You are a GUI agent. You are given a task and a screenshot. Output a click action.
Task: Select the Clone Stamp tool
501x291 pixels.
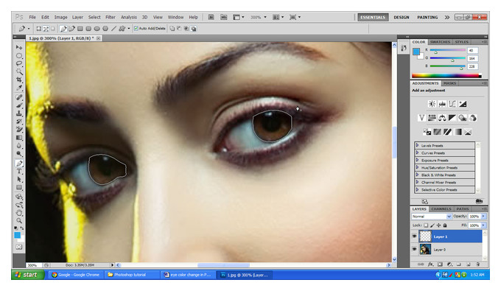pos(19,113)
